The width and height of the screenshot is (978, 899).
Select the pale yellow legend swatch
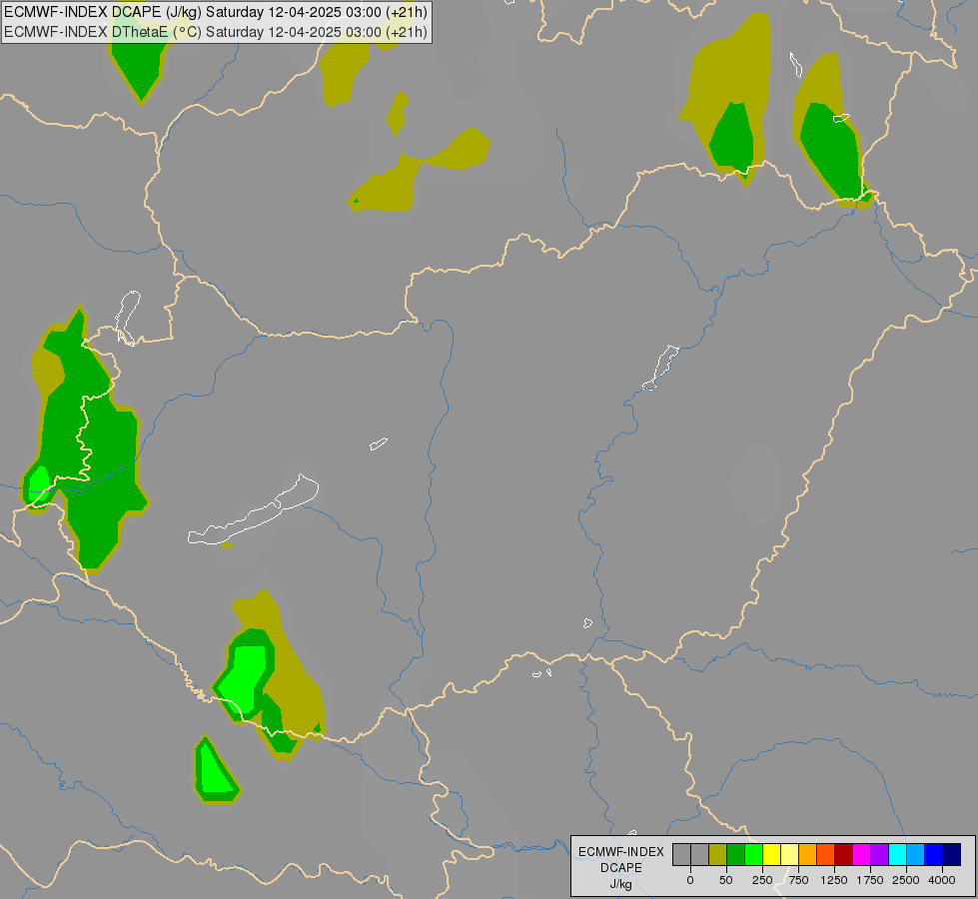789,855
